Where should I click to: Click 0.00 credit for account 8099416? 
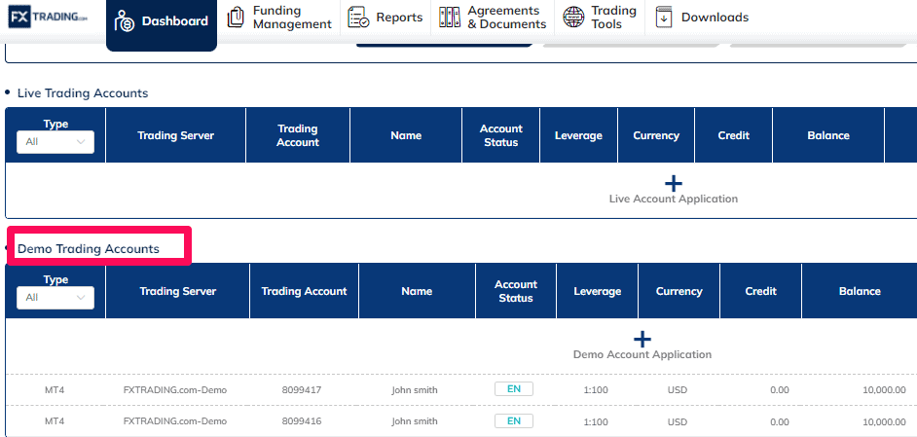(x=780, y=421)
